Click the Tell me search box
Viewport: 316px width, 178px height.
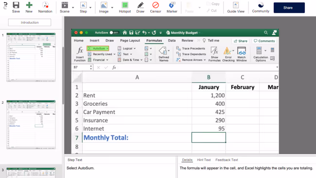[211, 40]
